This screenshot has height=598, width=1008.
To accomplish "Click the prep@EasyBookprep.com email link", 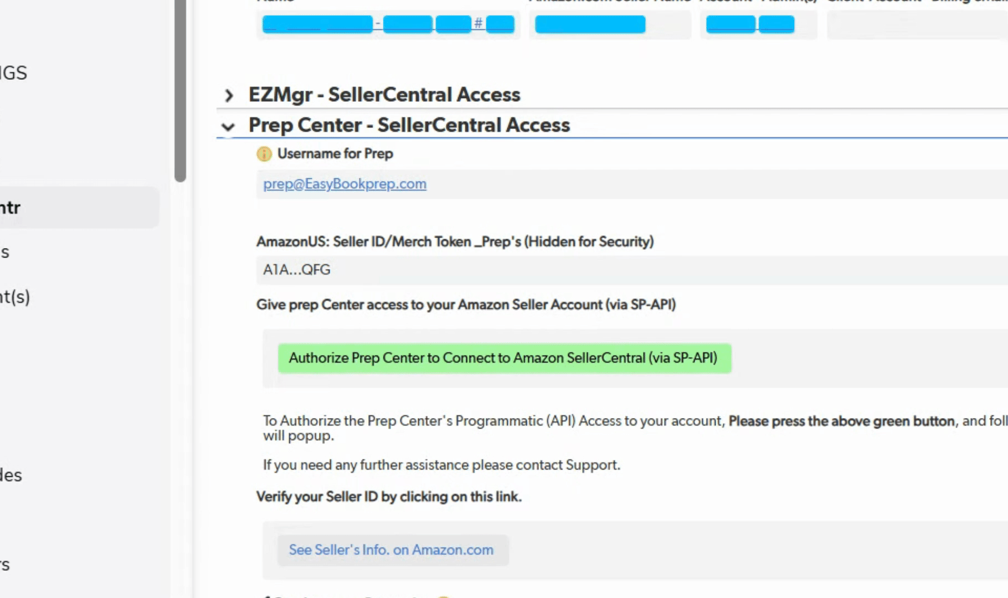I will [344, 184].
